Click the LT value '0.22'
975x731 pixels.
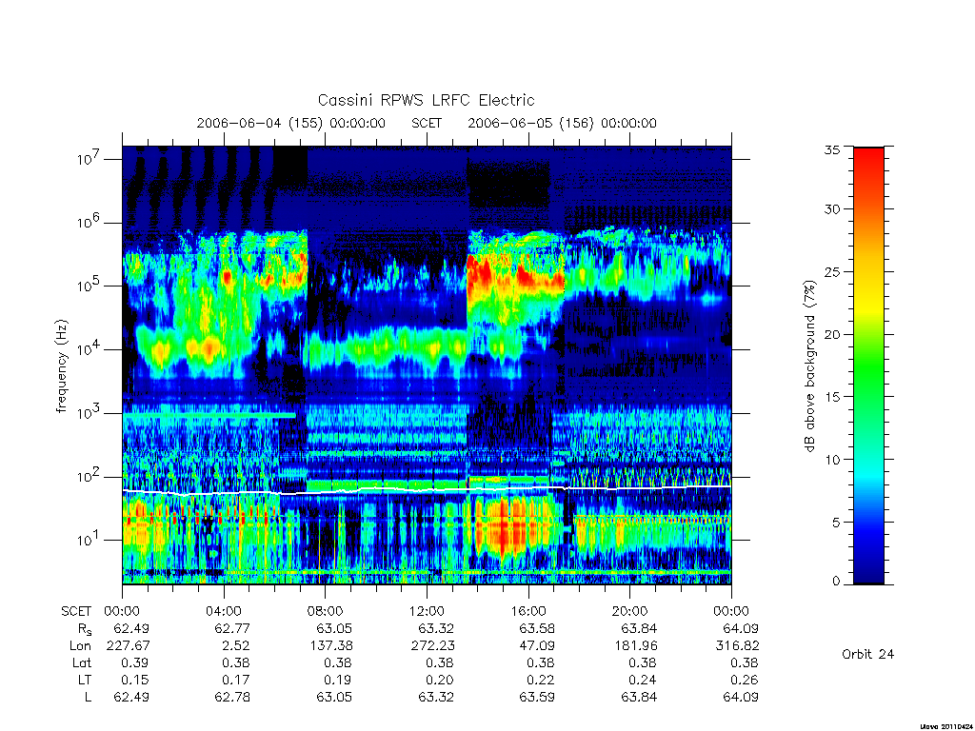(541, 680)
